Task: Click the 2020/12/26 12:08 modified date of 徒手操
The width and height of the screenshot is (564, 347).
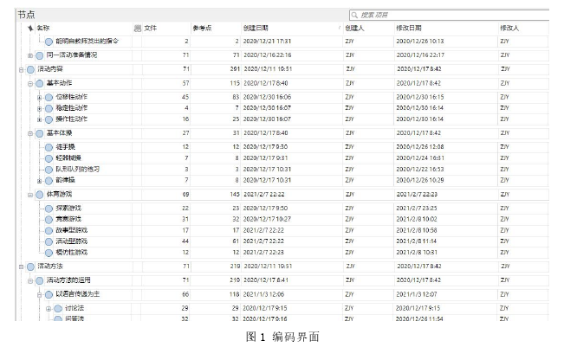Action: (x=420, y=146)
